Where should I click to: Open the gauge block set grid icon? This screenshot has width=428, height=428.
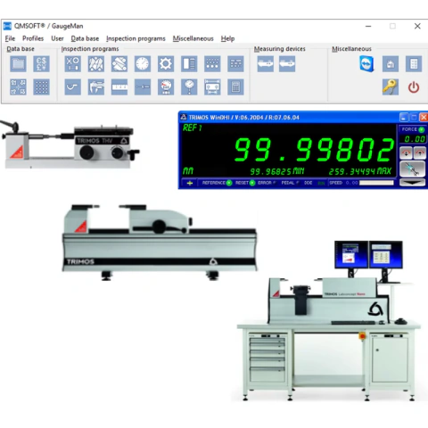235,64
